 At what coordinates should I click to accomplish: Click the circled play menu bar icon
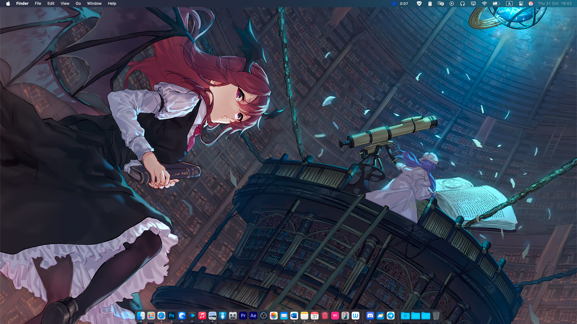coord(452,3)
